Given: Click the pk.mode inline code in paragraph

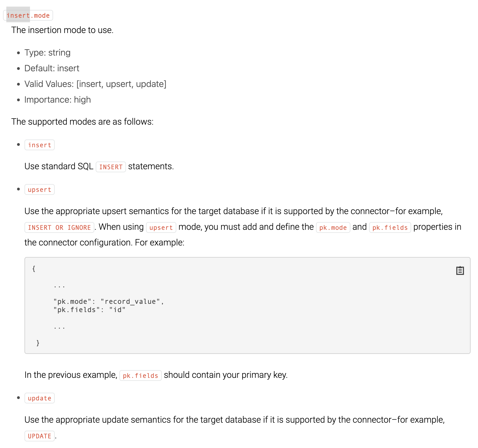Looking at the screenshot, I should [x=333, y=228].
